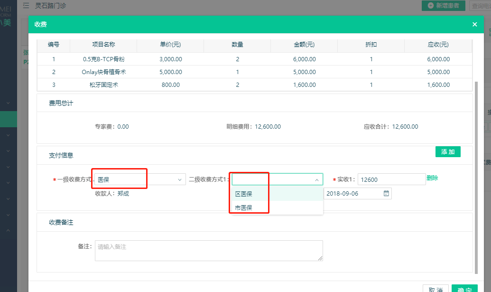Click the up-pointing chevron in the left sidebar
Image resolution: width=491 pixels, height=292 pixels.
8,230
